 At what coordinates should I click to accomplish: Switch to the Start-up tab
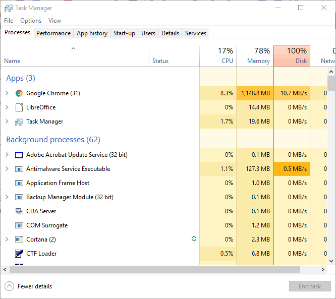(x=124, y=33)
